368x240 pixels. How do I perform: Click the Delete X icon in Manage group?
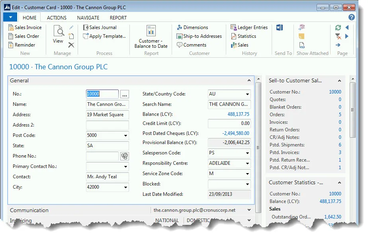tap(71, 45)
